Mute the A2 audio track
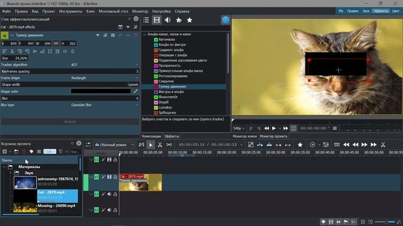The width and height of the screenshot is (403, 226). 109,210
